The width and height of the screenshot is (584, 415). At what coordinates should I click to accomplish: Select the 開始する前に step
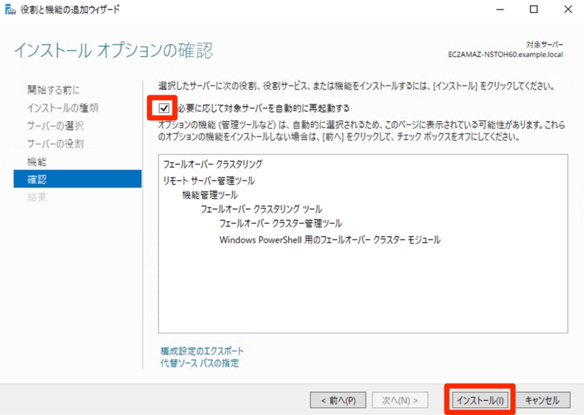click(54, 89)
